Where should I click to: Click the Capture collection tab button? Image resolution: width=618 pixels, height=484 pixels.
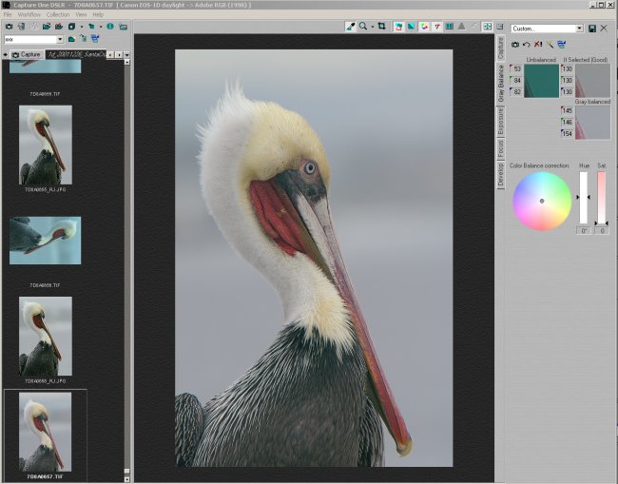click(25, 55)
